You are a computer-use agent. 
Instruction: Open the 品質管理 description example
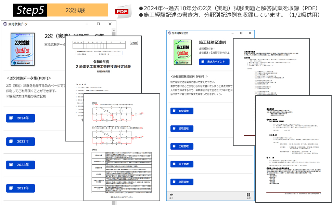(x=182, y=182)
